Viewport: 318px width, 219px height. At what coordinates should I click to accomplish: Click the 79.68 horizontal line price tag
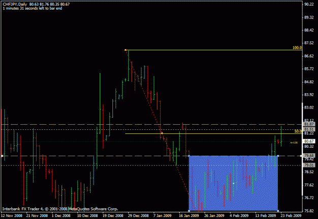pyautogui.click(x=309, y=155)
